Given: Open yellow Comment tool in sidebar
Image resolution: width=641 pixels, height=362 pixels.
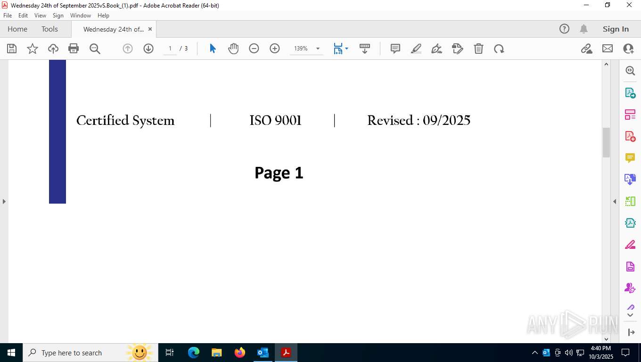Looking at the screenshot, I should click(630, 158).
